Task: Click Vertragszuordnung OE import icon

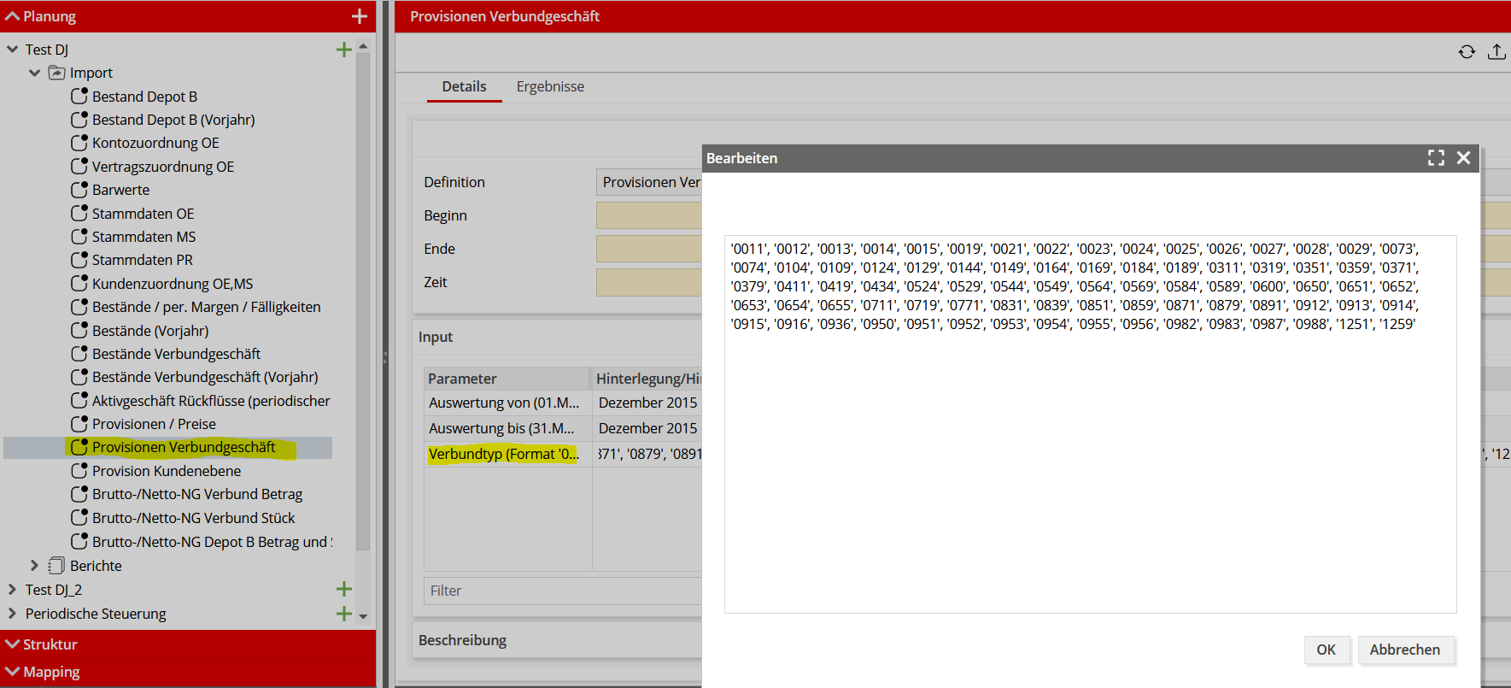Action: pos(79,166)
